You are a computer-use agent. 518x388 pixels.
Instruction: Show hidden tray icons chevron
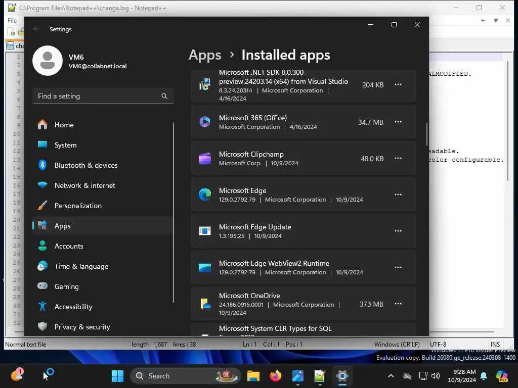[391, 376]
